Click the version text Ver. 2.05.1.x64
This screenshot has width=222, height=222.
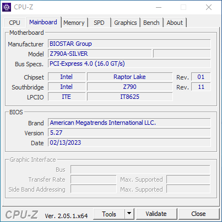pyautogui.click(x=66, y=216)
